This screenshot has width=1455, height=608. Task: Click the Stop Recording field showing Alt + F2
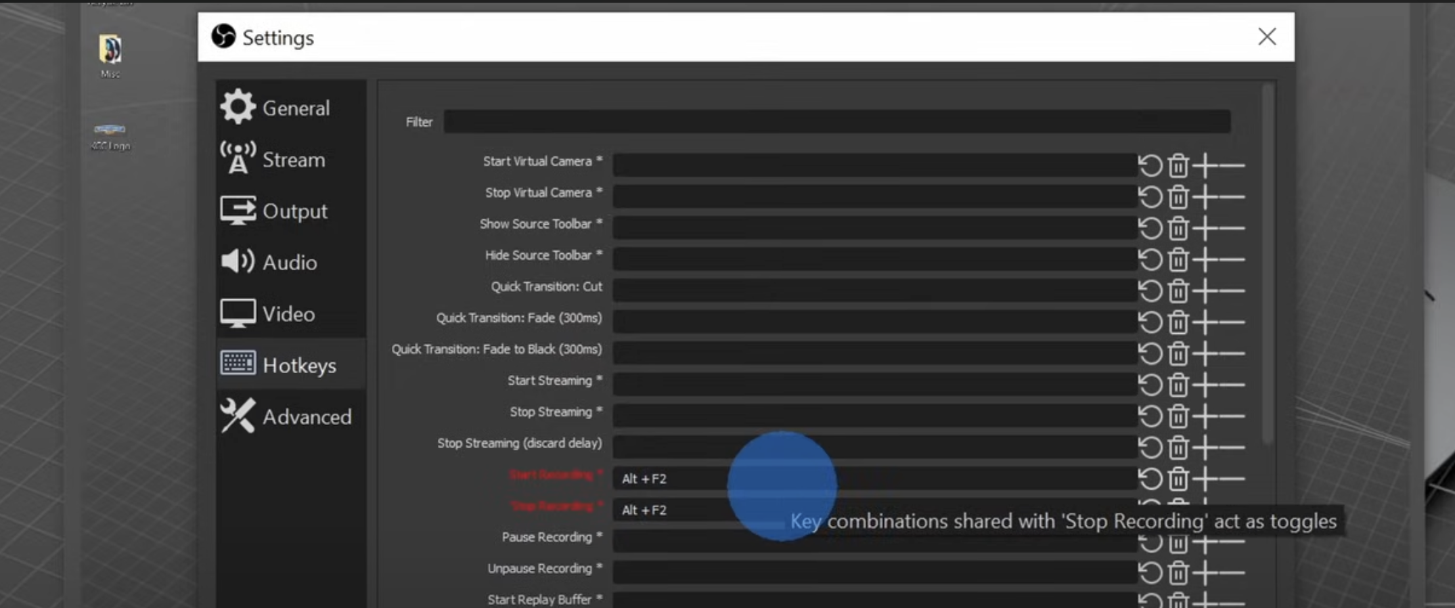tap(874, 509)
